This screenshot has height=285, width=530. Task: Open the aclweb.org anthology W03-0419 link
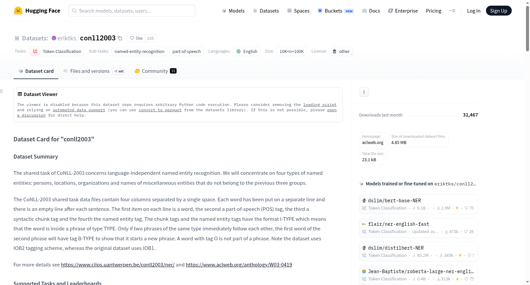pyautogui.click(x=239, y=265)
